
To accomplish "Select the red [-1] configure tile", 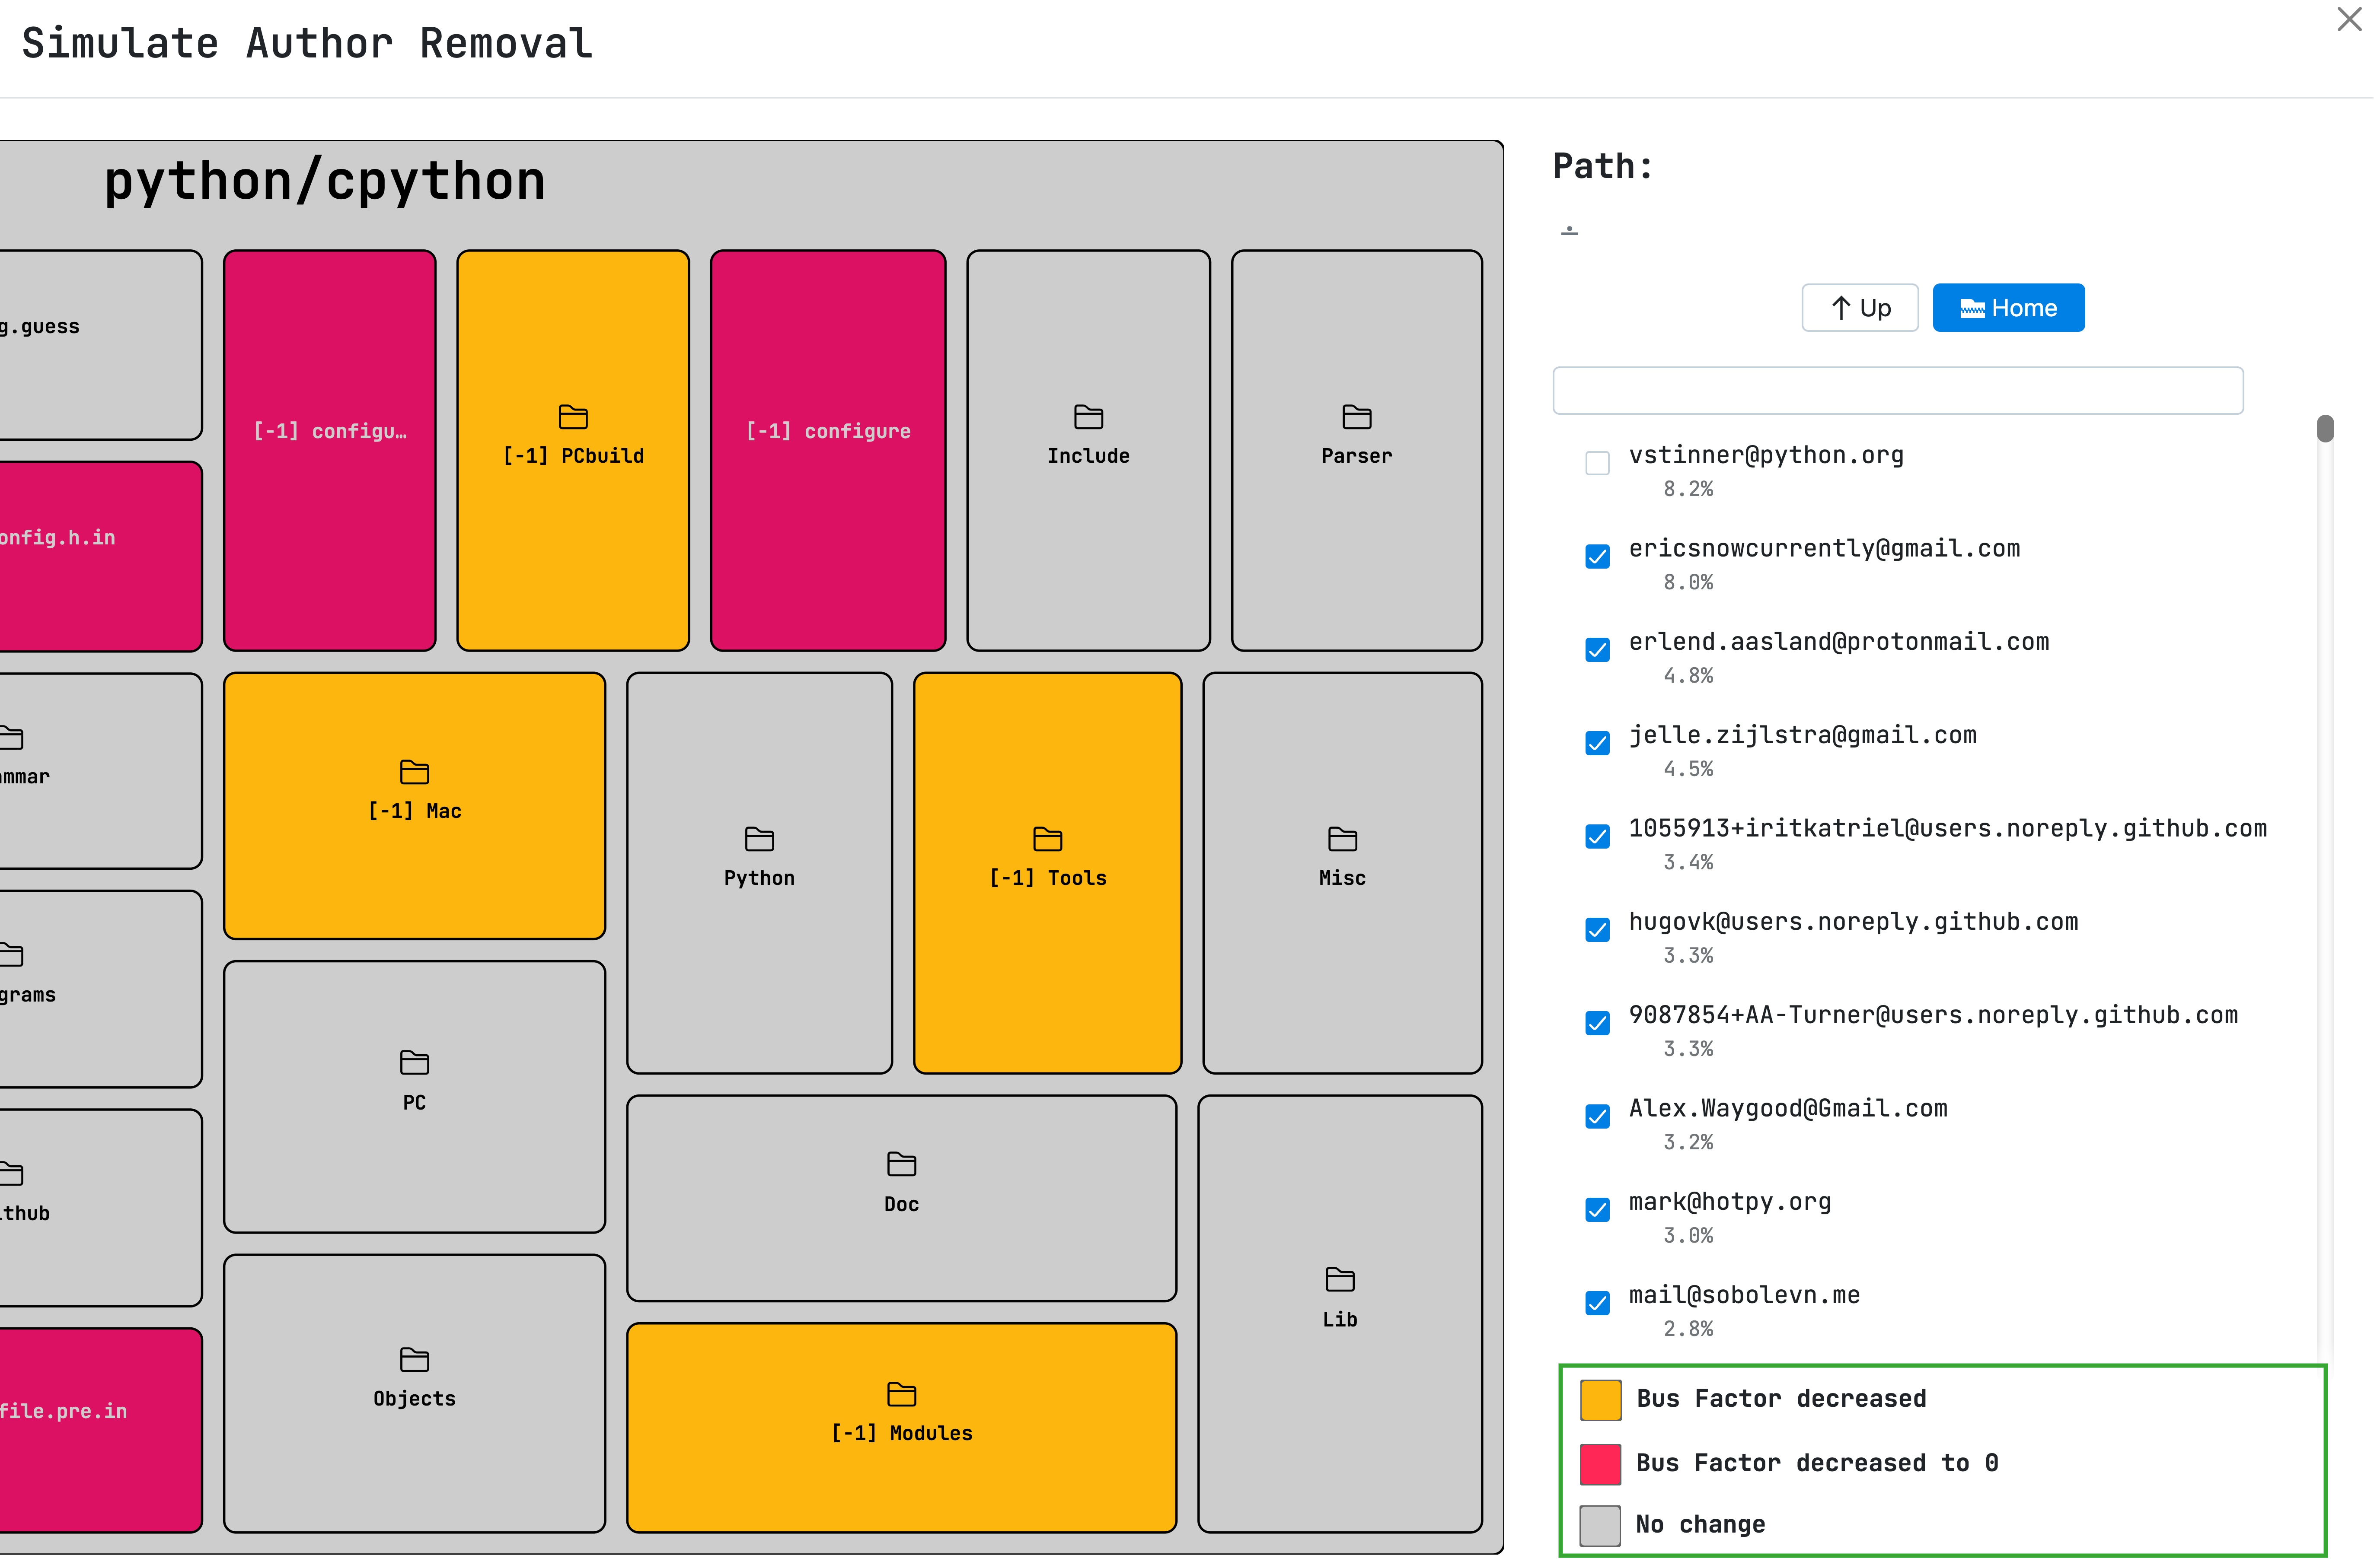I will click(827, 451).
